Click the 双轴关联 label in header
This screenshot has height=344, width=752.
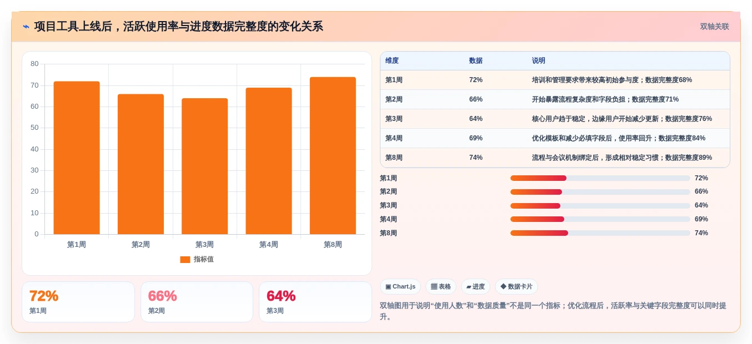coord(714,27)
